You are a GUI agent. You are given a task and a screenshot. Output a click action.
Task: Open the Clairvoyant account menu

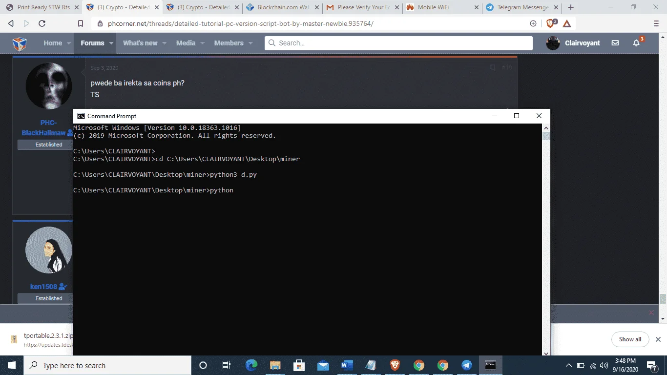573,43
